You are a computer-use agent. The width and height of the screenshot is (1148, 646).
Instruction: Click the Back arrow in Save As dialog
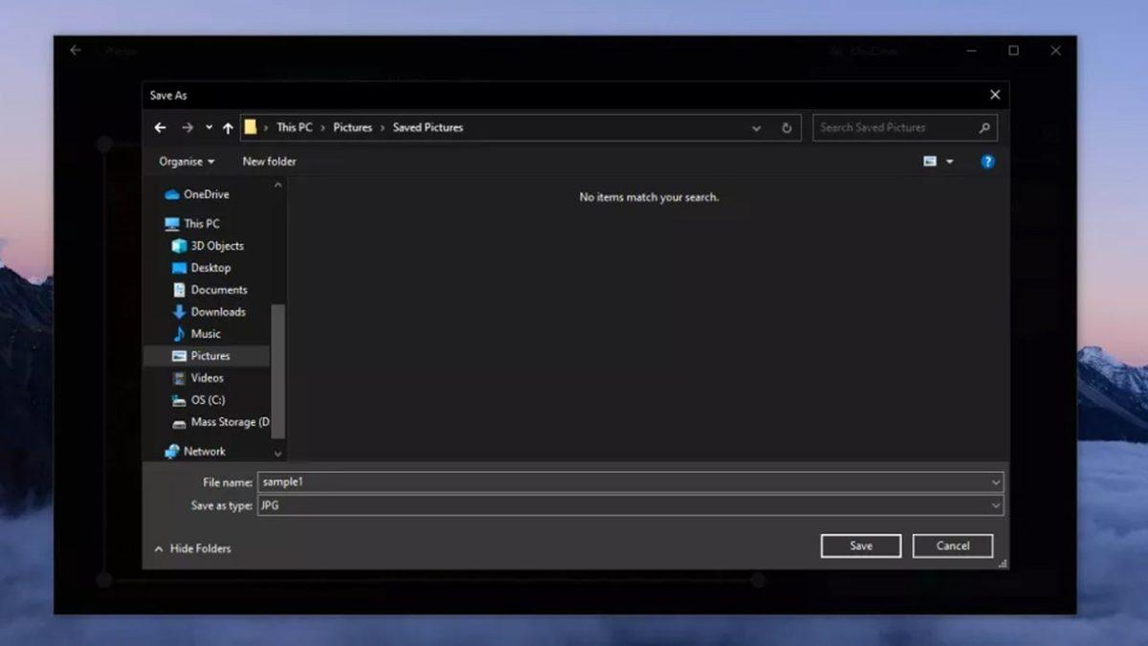[160, 127]
